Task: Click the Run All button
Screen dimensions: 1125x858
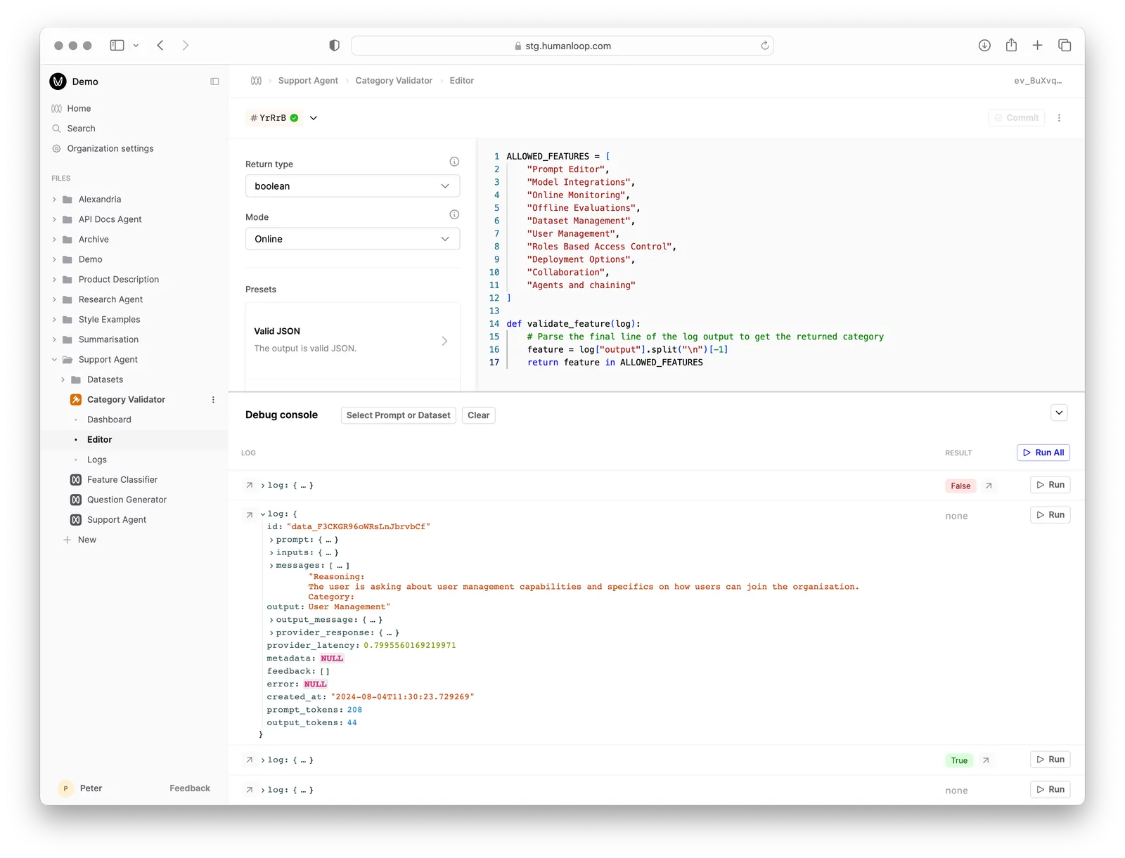Action: tap(1043, 453)
